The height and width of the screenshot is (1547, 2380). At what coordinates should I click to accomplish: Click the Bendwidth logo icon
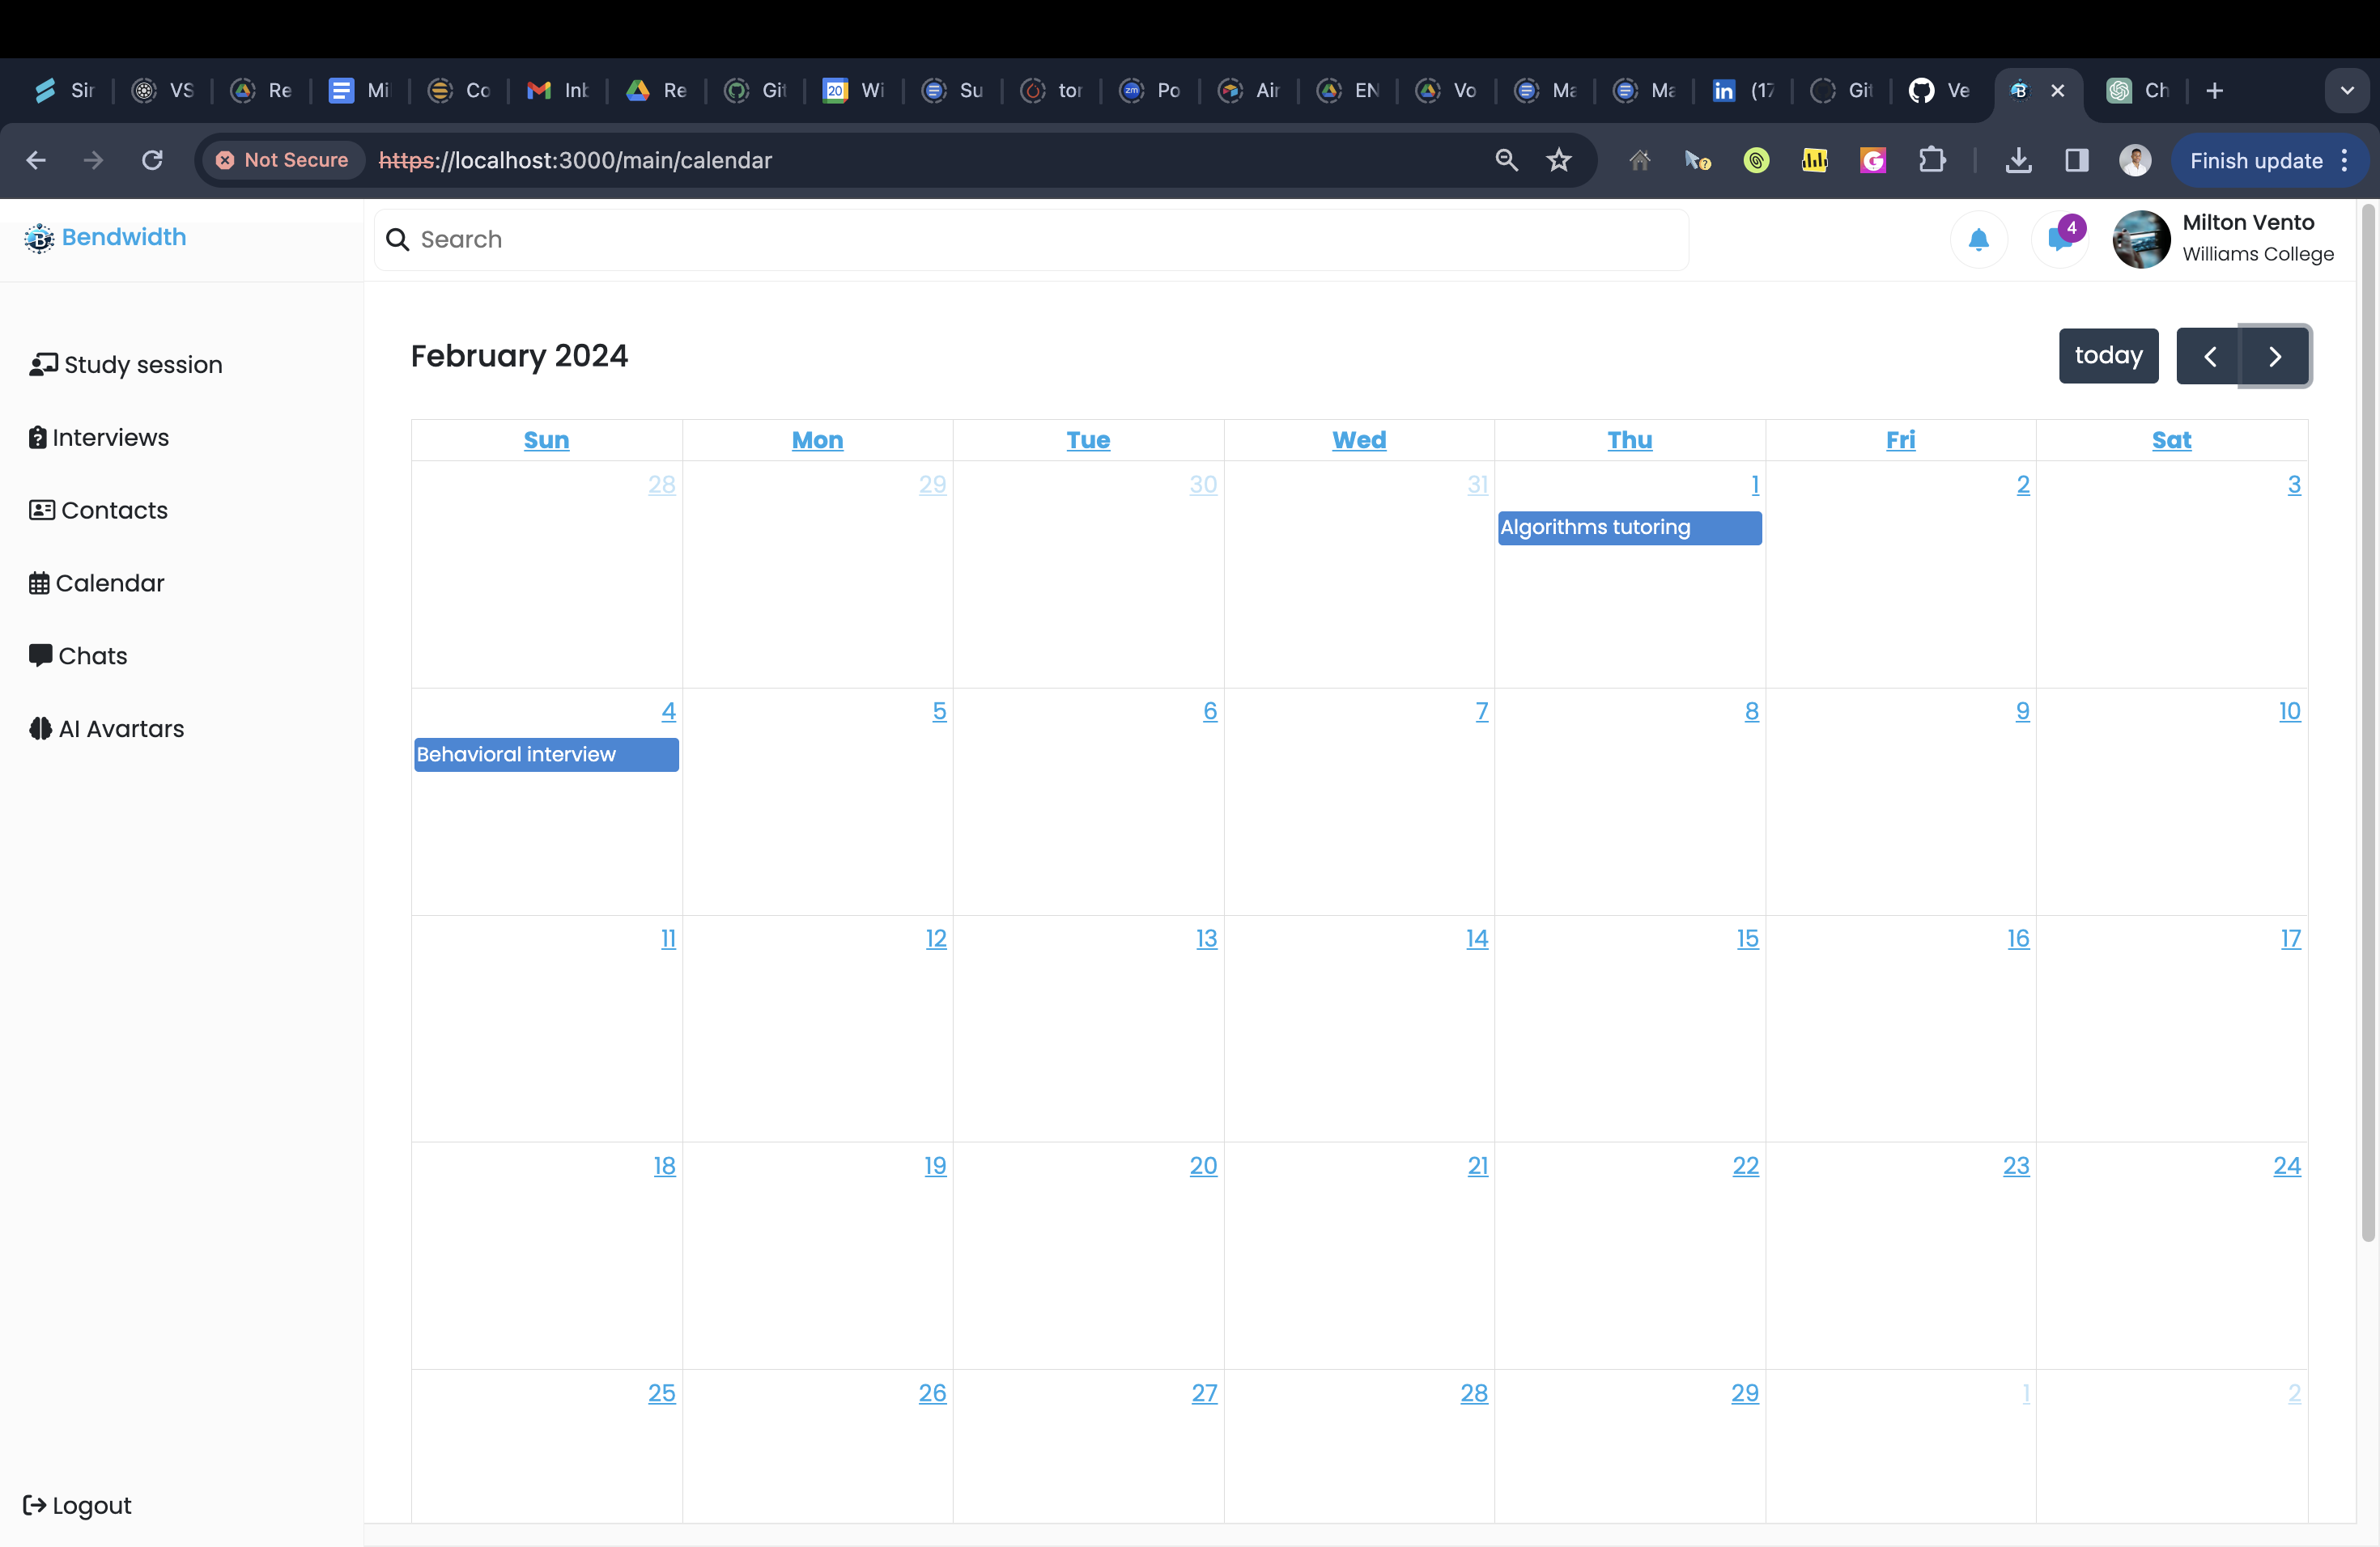39,238
